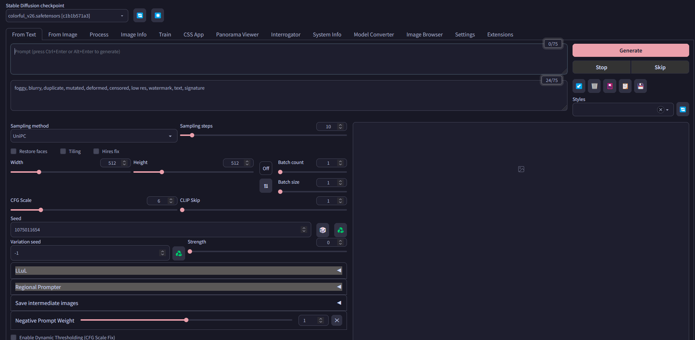Swap width and height dimensions

click(266, 186)
